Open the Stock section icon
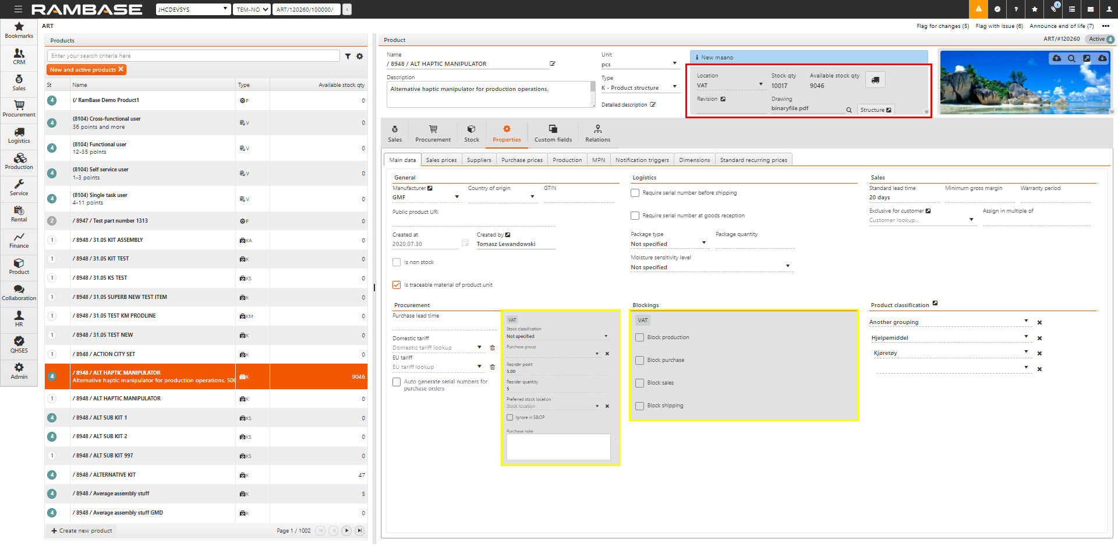 (x=471, y=133)
